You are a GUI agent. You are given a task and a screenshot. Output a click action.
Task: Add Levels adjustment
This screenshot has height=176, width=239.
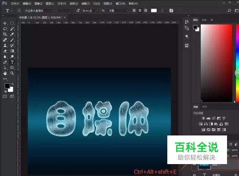pyautogui.click(x=208, y=118)
